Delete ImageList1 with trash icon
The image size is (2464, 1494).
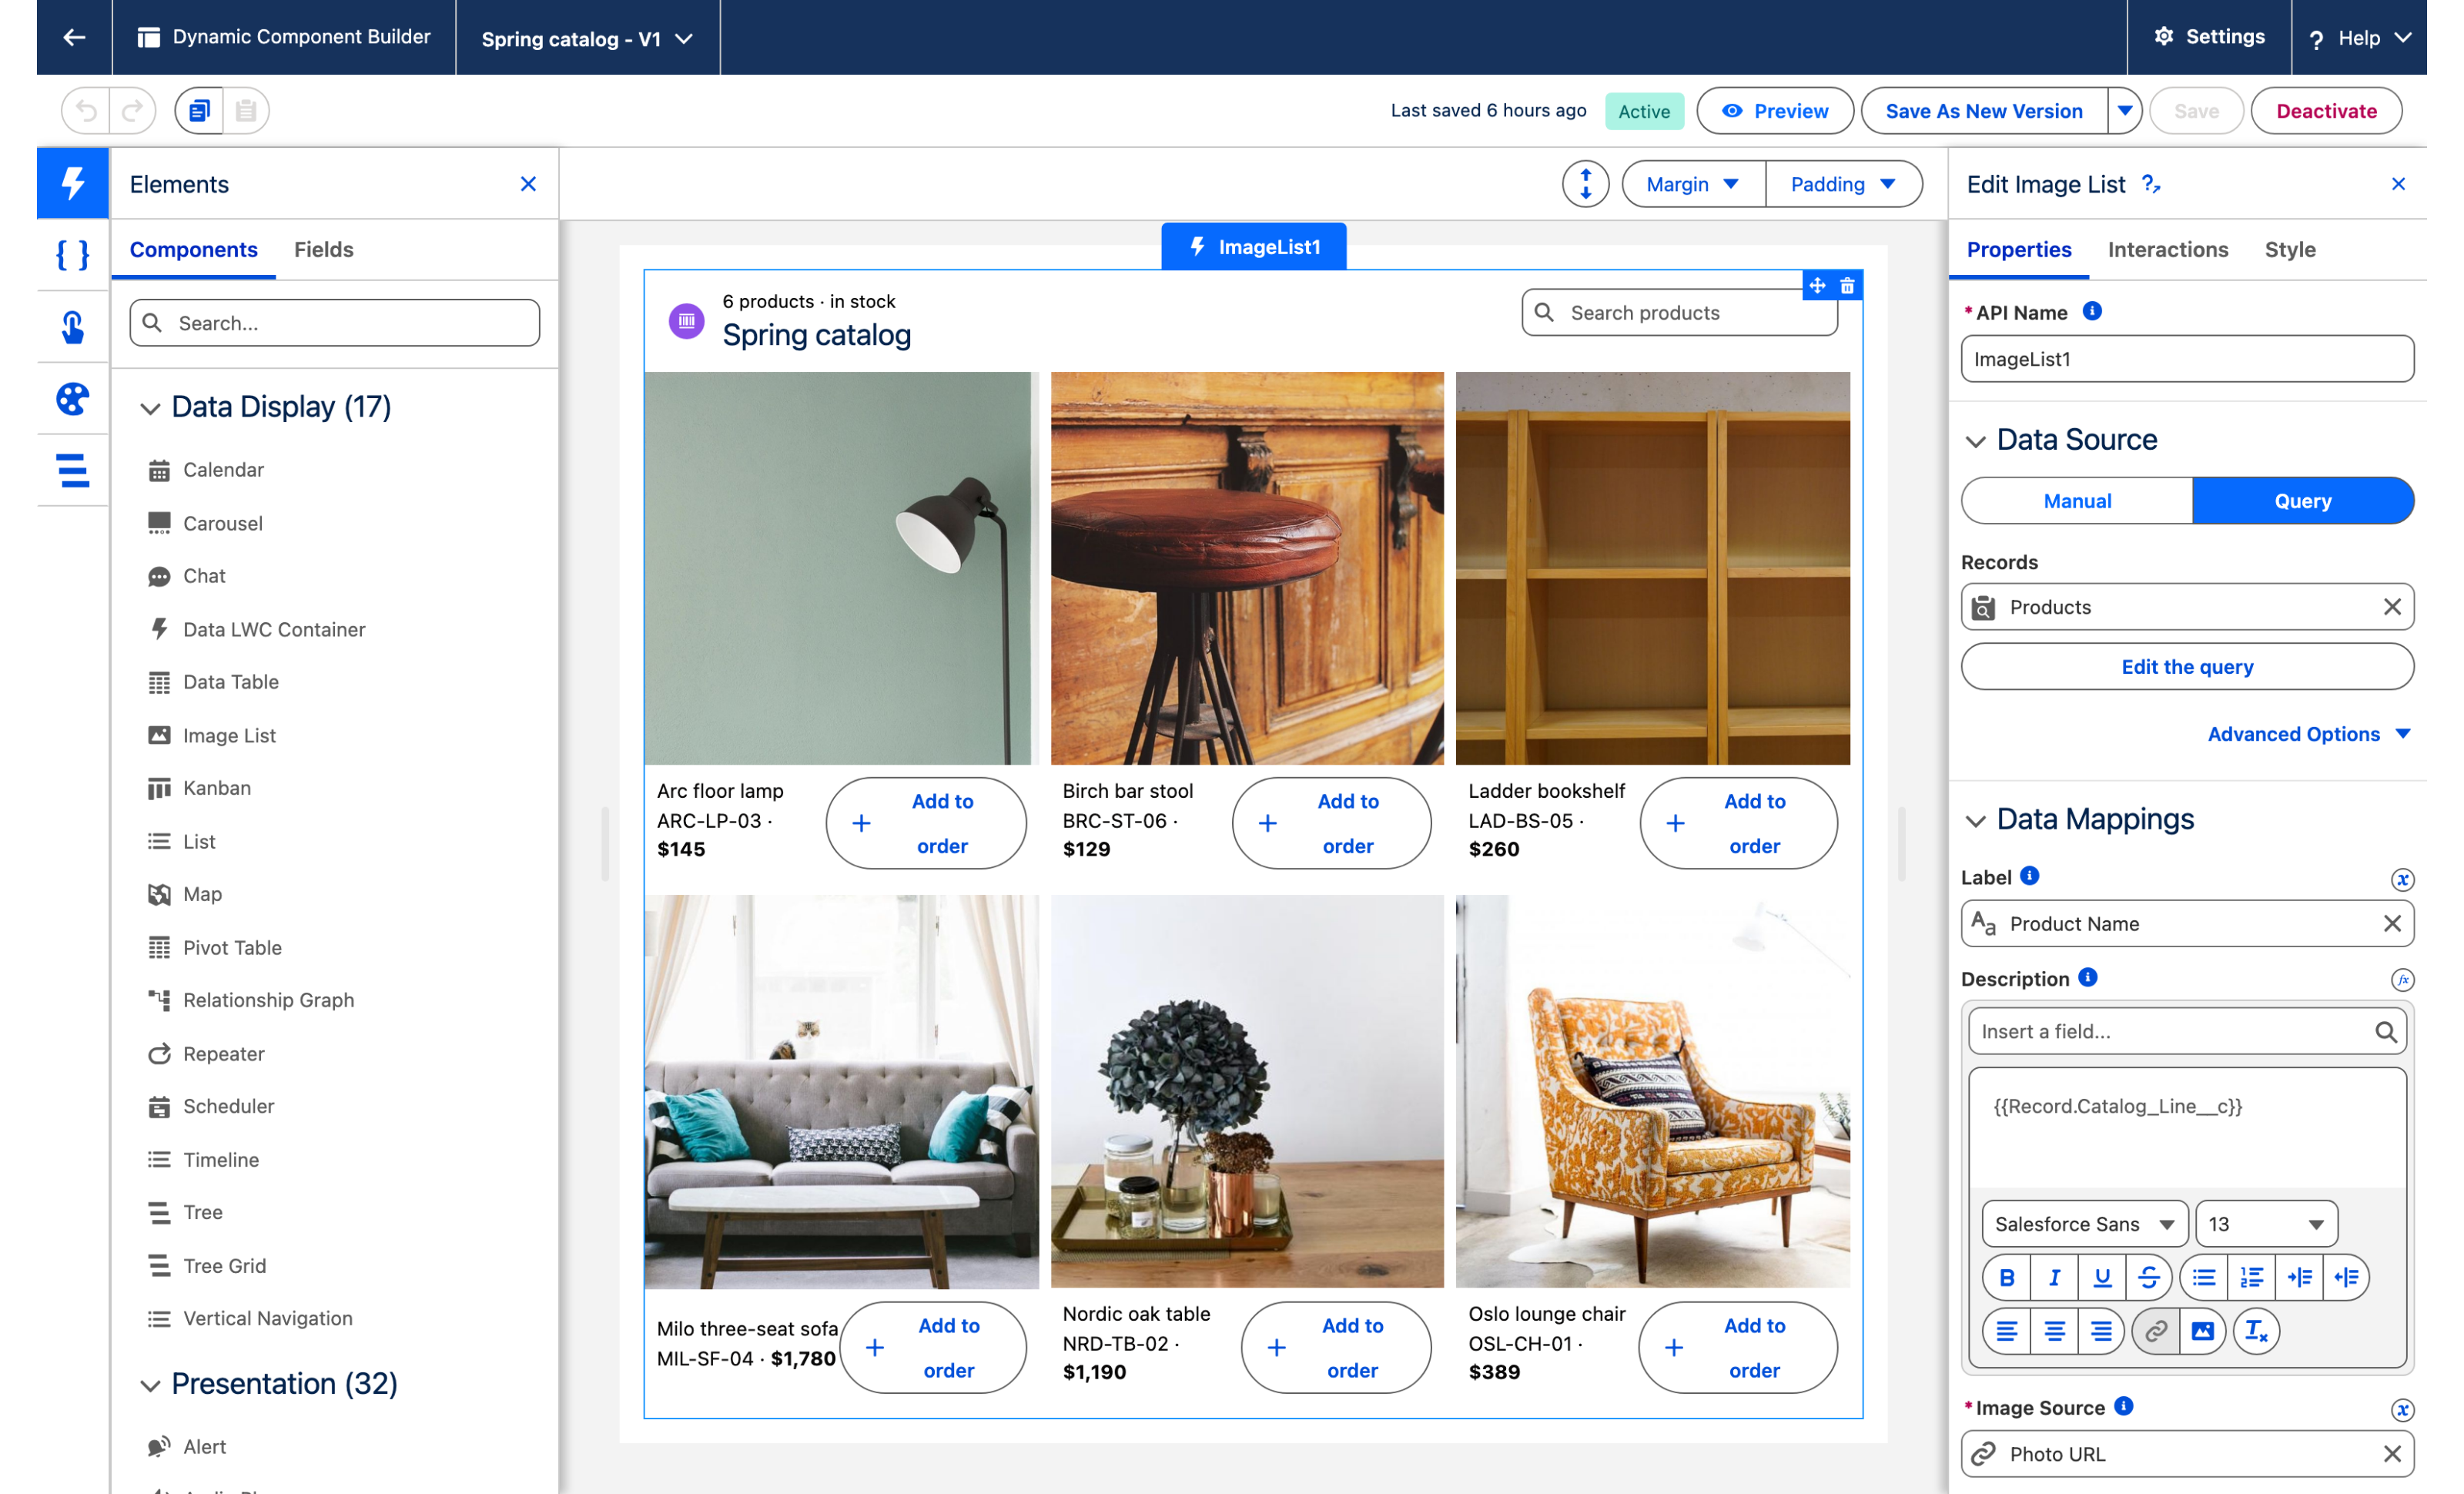click(1847, 286)
